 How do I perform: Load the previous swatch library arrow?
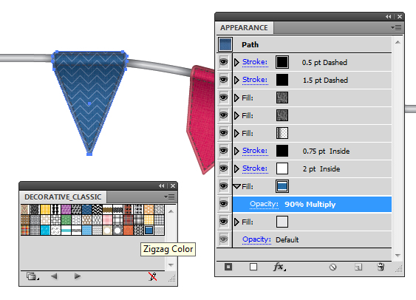pyautogui.click(x=54, y=276)
